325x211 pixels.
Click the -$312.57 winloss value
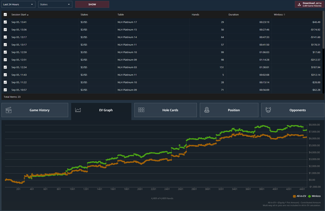(x=315, y=60)
